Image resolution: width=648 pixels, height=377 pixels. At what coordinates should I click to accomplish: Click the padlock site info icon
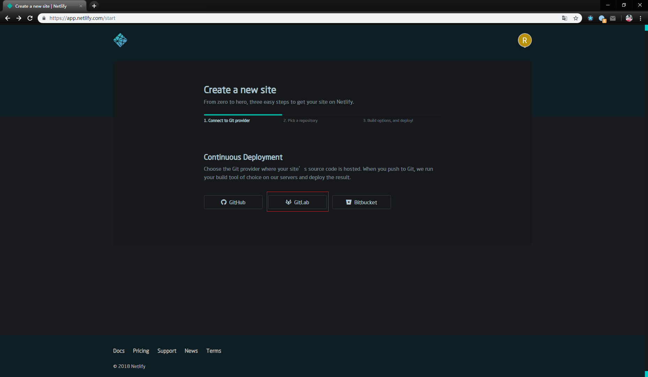pos(44,18)
